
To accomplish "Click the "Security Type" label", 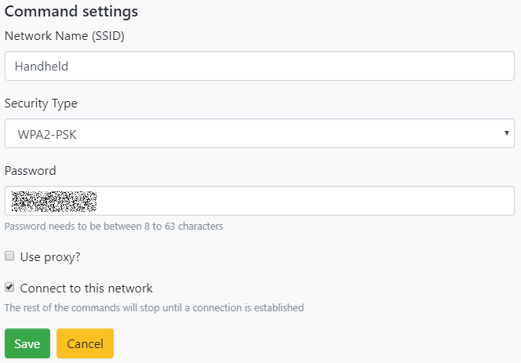I will coord(41,103).
